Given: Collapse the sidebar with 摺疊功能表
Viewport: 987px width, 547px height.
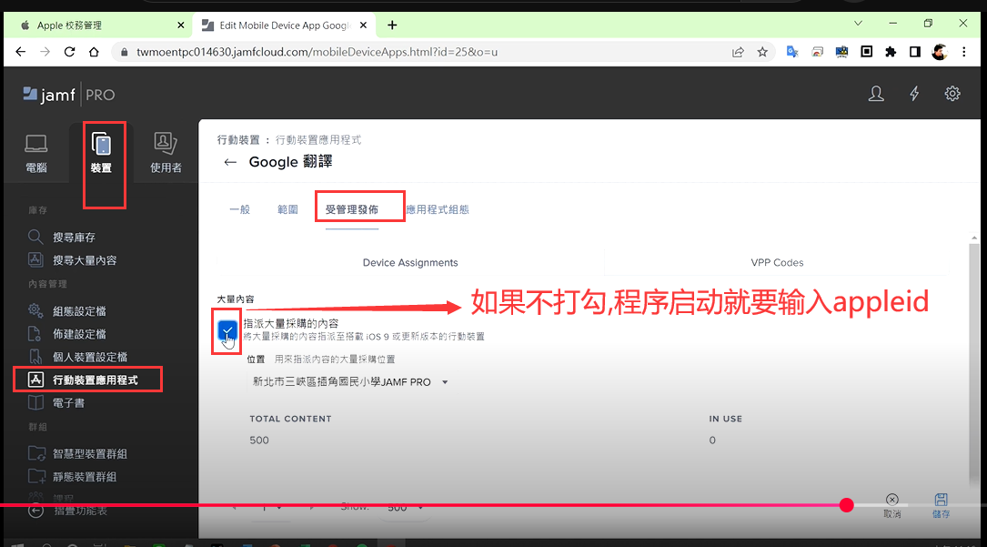Looking at the screenshot, I should (x=67, y=511).
